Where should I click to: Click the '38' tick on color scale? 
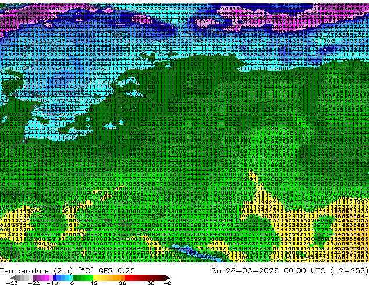click(x=151, y=283)
